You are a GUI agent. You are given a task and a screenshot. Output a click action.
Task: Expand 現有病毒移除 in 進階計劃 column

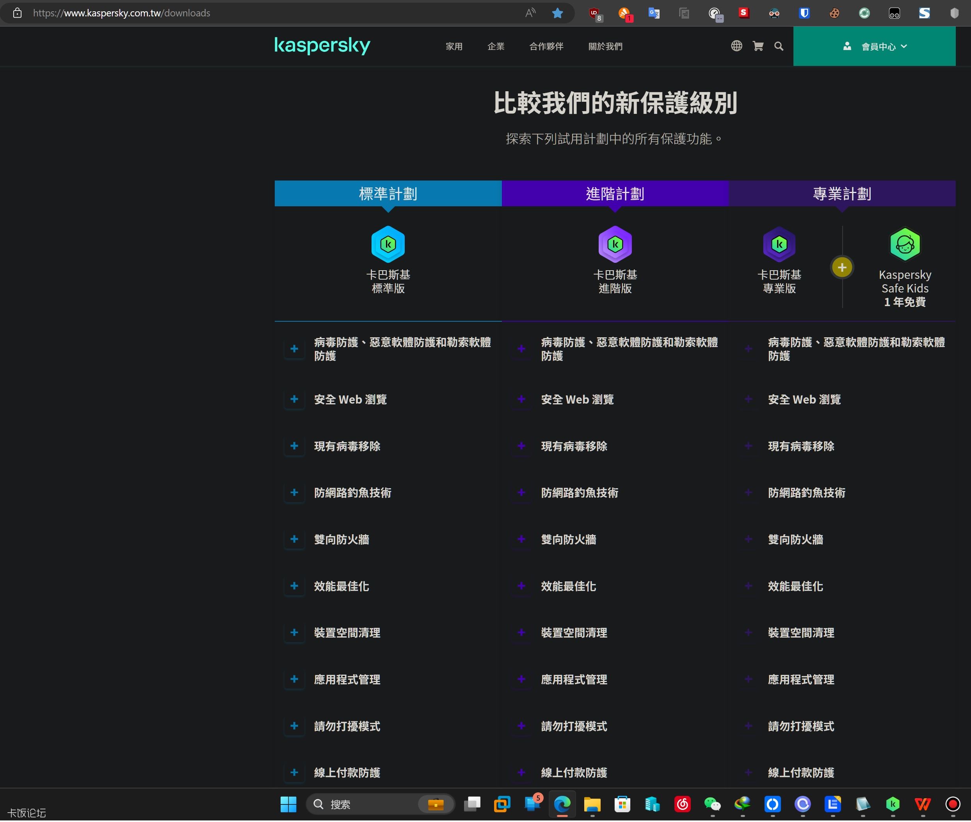[x=521, y=446]
